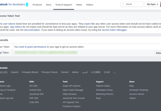The image size is (161, 111).
Task: Click the search magnifier icon
Action: click(124, 4)
